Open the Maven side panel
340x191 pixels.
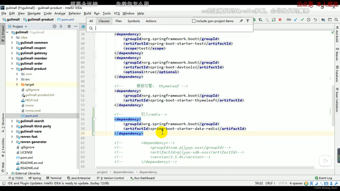pyautogui.click(x=337, y=54)
